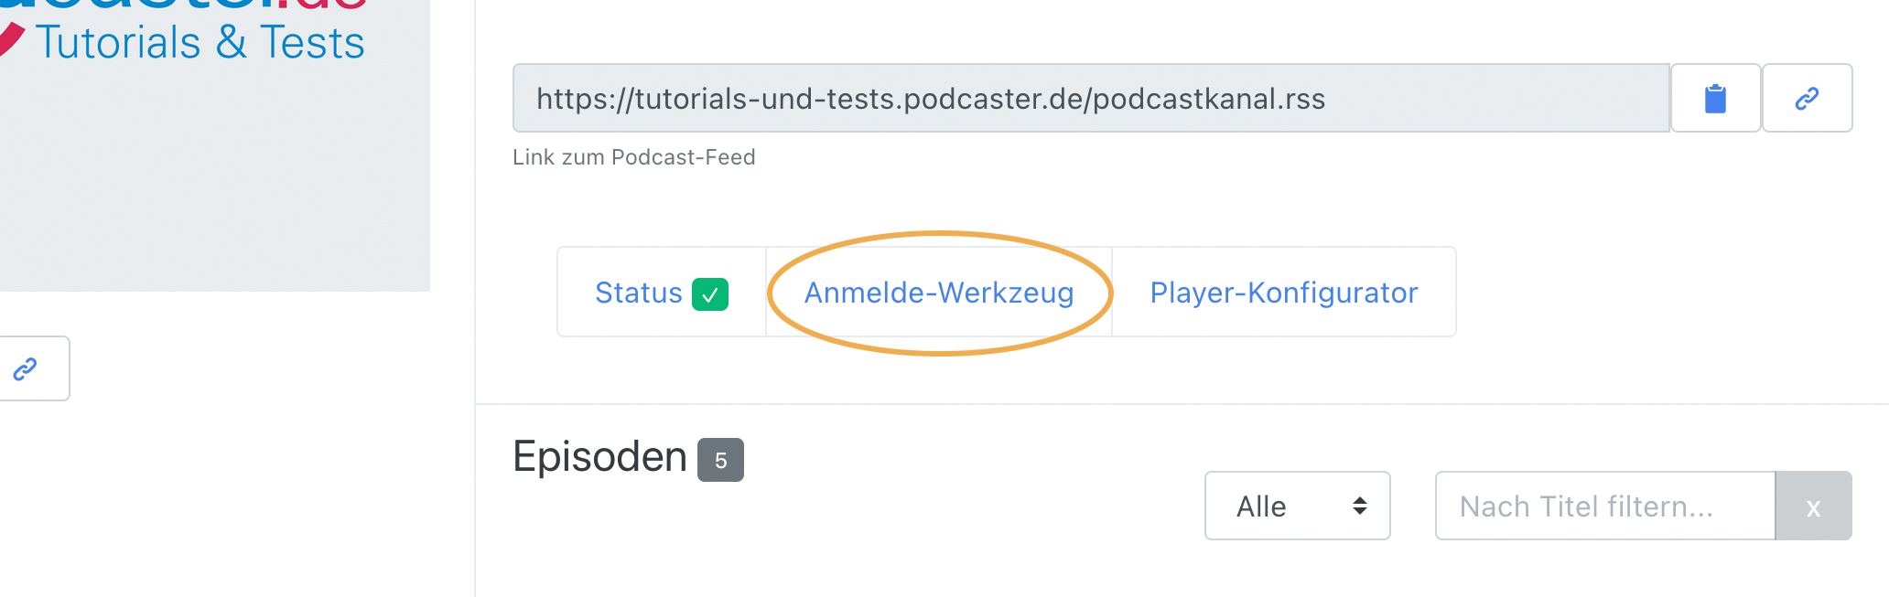The image size is (1889, 597).
Task: Click the podcaster.de logo lettering
Action: point(183,5)
